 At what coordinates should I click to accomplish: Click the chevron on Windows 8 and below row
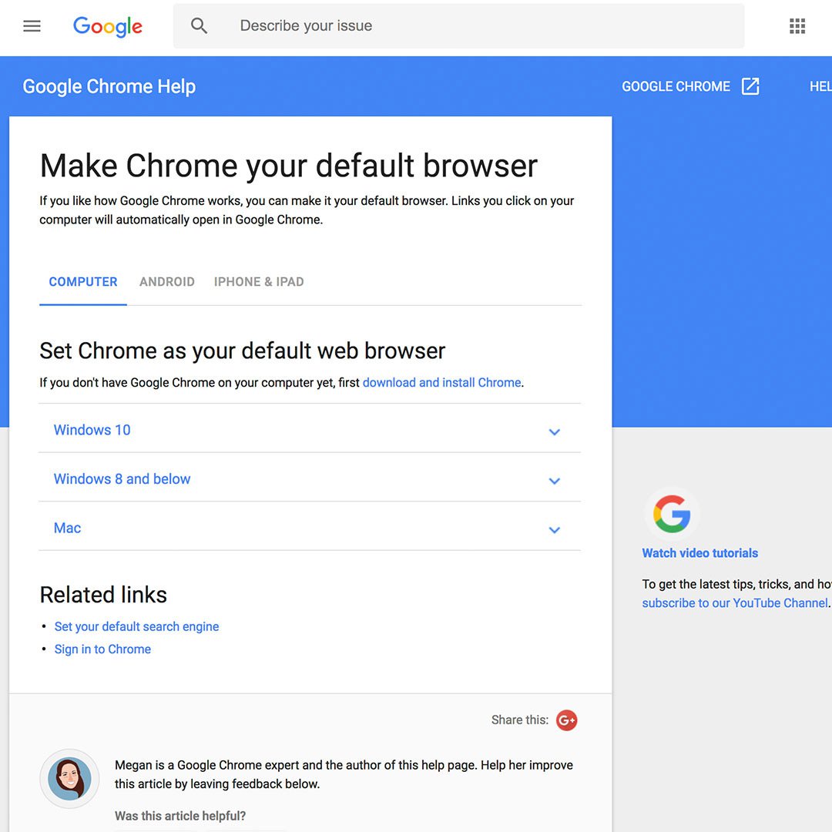click(x=554, y=481)
